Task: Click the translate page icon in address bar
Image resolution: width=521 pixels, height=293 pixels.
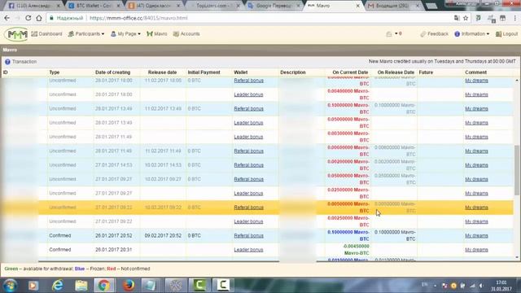Action: [x=457, y=18]
